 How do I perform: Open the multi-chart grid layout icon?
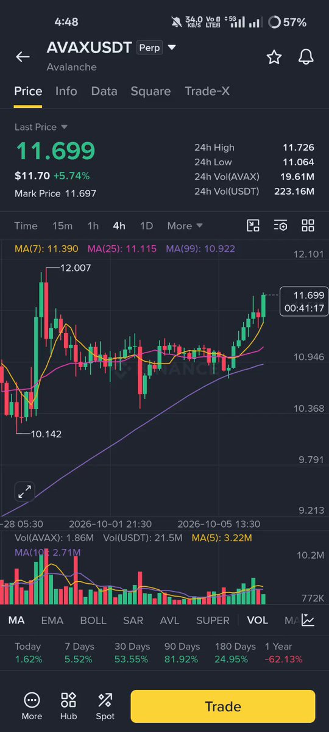[x=308, y=226]
